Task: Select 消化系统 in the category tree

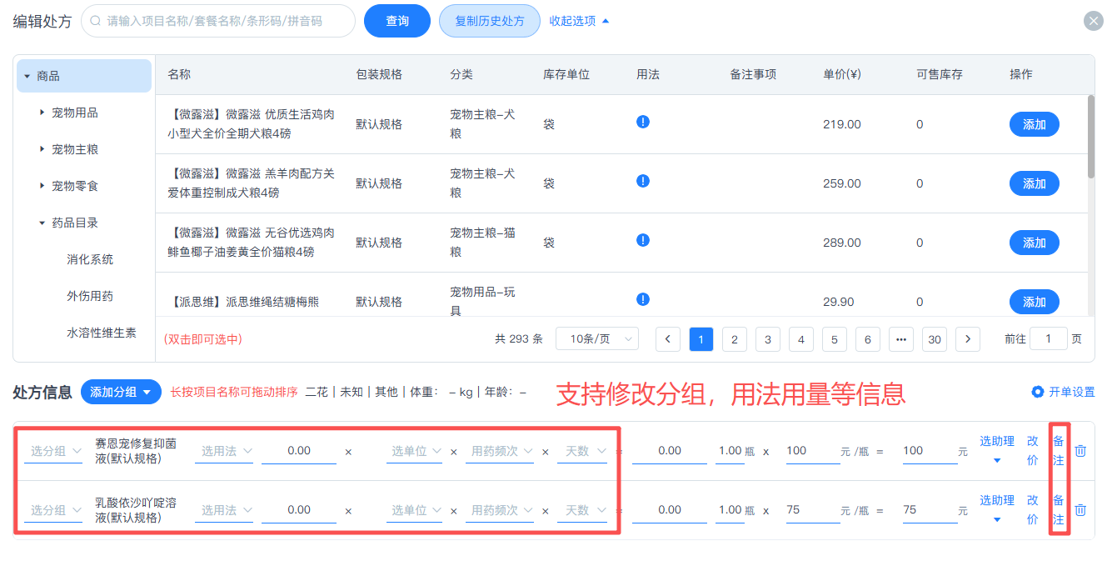Action: click(x=90, y=259)
